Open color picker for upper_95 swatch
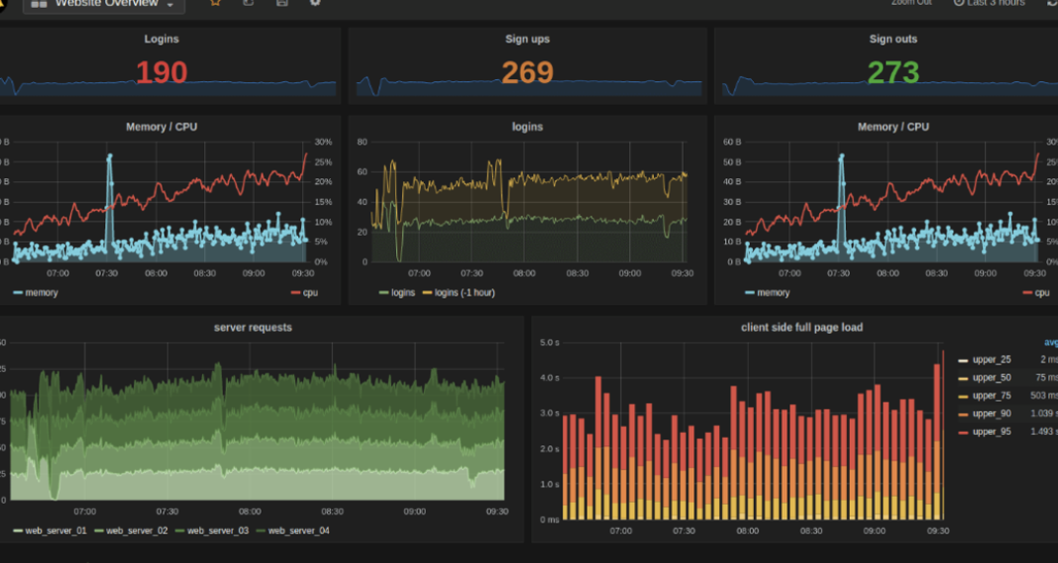 (x=963, y=432)
